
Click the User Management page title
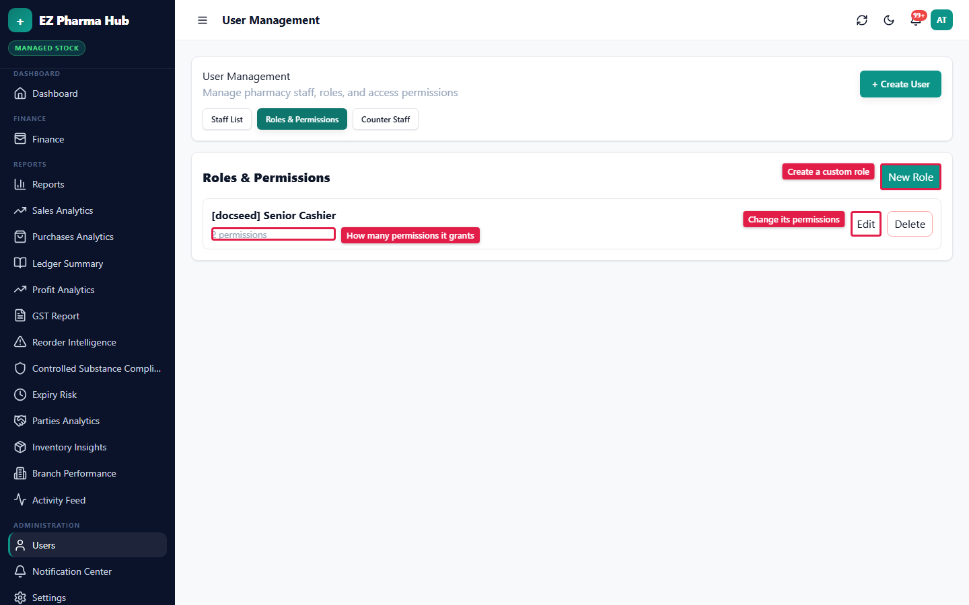(271, 20)
